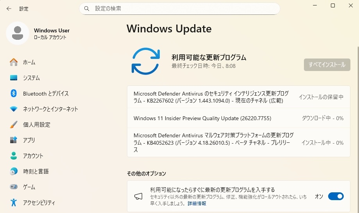The image size is (359, 213).
Task: Turn off the latest updates toggle
Action: click(x=336, y=196)
